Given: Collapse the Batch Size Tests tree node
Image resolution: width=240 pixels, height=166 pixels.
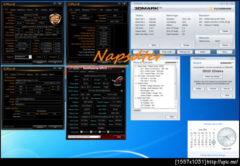Looking at the screenshot, I should [x=136, y=98].
